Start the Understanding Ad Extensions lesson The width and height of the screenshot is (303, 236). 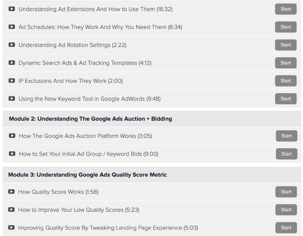(286, 9)
